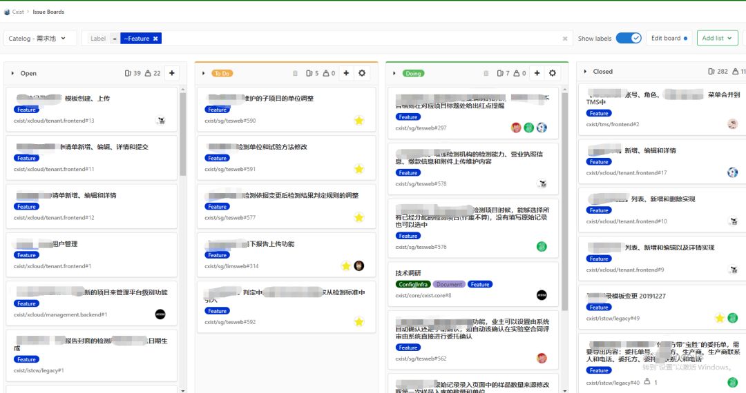The image size is (746, 393).
Task: Click the Cxist project logo icon
Action: click(7, 12)
